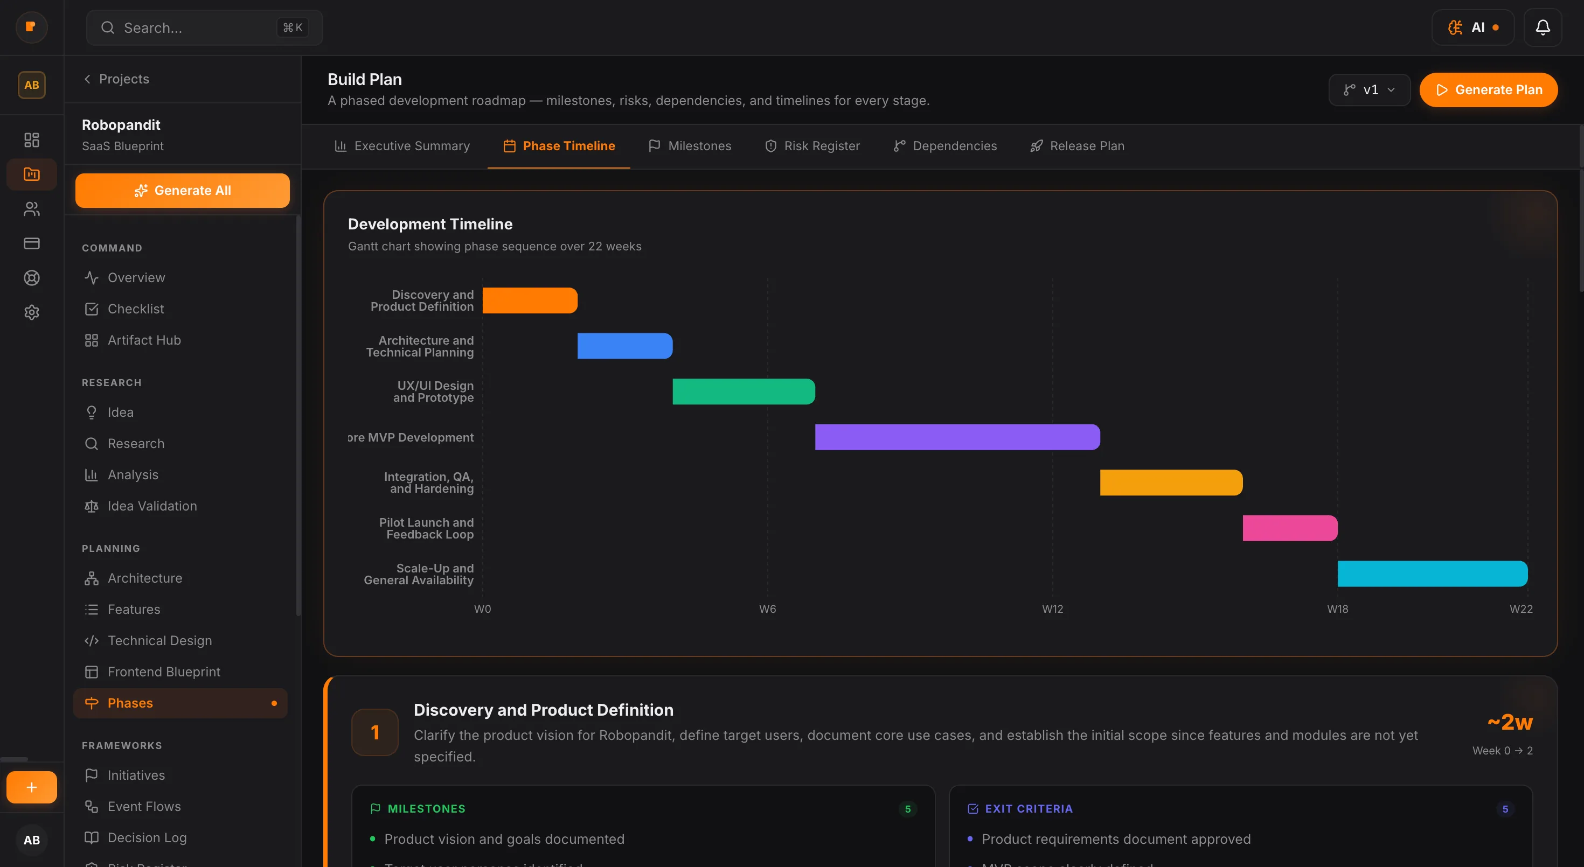The height and width of the screenshot is (867, 1584).
Task: Open Analysis in the sidebar
Action: click(x=180, y=475)
